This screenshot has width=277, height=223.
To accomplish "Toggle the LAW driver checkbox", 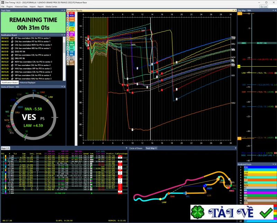I will pyautogui.click(x=68, y=28).
